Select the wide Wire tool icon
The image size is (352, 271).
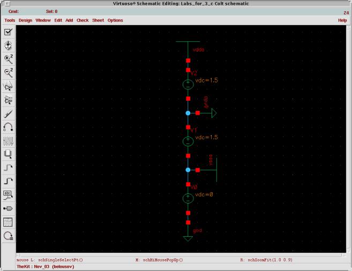tap(8, 181)
